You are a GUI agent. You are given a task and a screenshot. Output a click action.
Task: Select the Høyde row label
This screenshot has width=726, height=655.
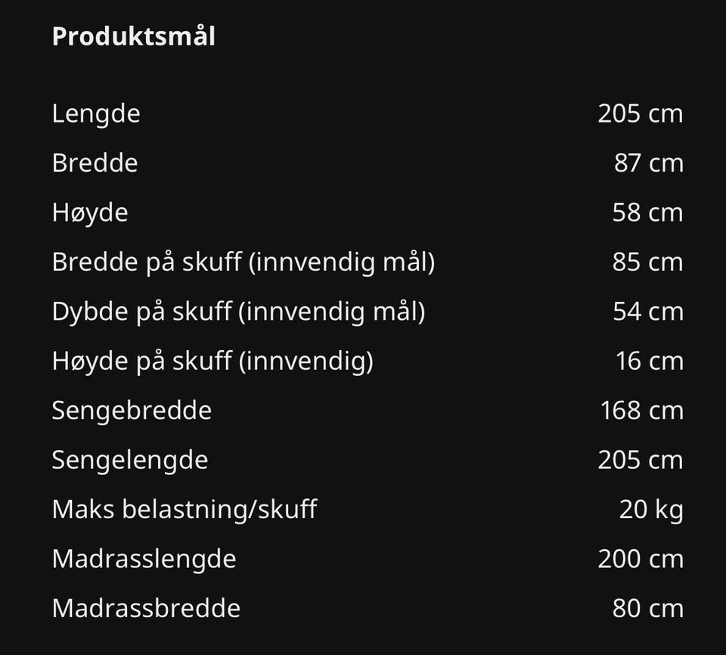90,213
